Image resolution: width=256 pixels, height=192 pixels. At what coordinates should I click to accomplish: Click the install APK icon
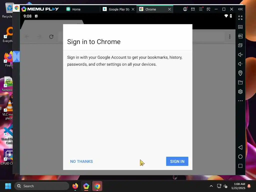(240, 36)
